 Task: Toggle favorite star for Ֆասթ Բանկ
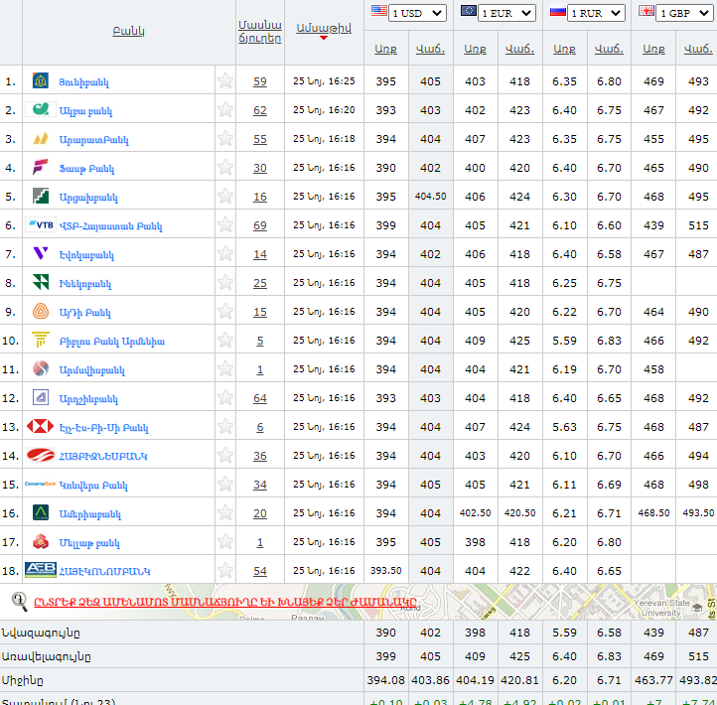click(225, 168)
